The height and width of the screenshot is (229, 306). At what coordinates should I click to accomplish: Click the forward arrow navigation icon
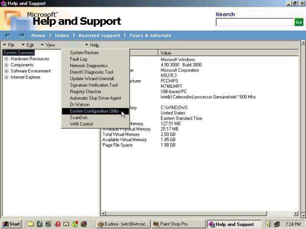(x=22, y=35)
